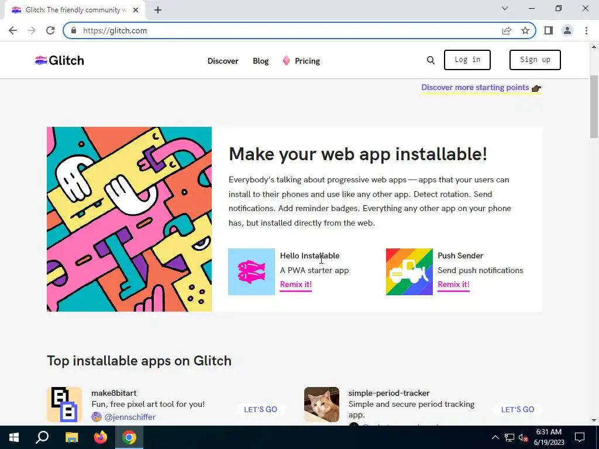This screenshot has width=599, height=449.
Task: Open the Push Sender rainbow truck thumbnail
Action: tap(409, 271)
